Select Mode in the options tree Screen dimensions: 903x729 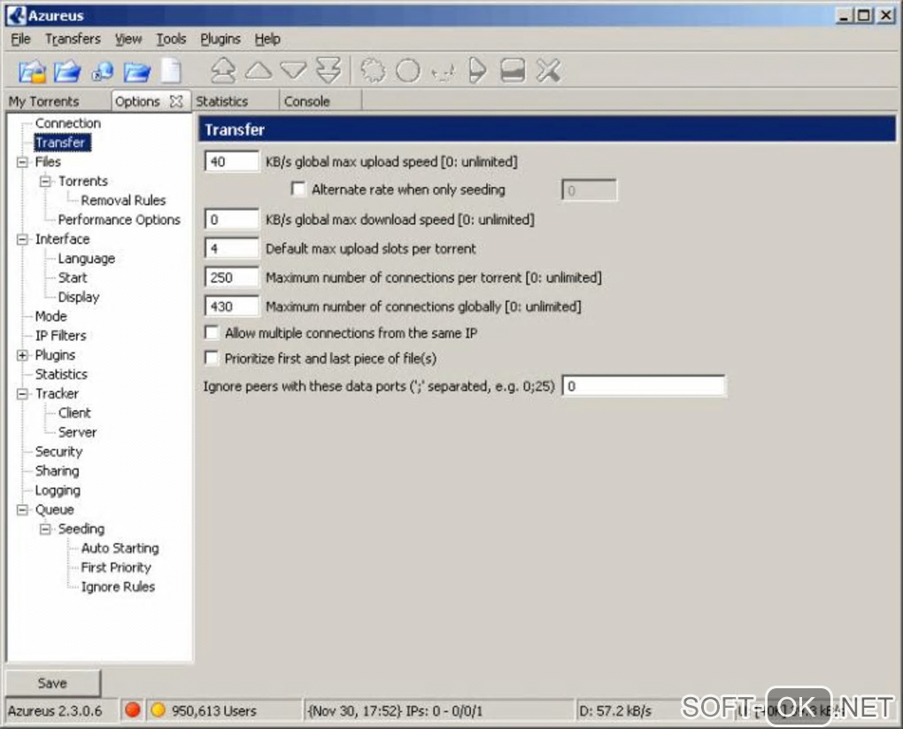pyautogui.click(x=50, y=316)
